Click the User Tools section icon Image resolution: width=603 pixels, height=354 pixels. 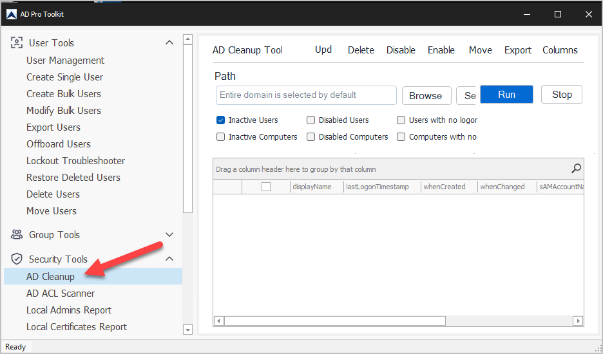click(x=17, y=42)
